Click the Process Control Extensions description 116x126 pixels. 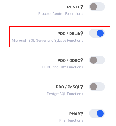pos(61,14)
